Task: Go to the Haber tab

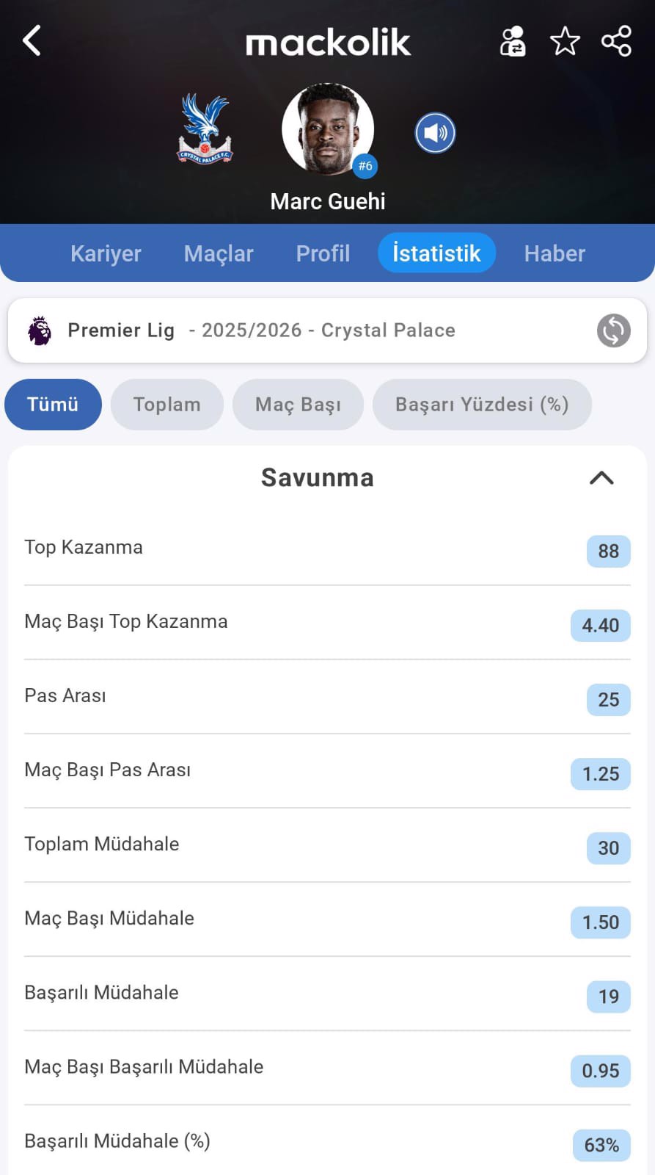Action: pos(555,253)
